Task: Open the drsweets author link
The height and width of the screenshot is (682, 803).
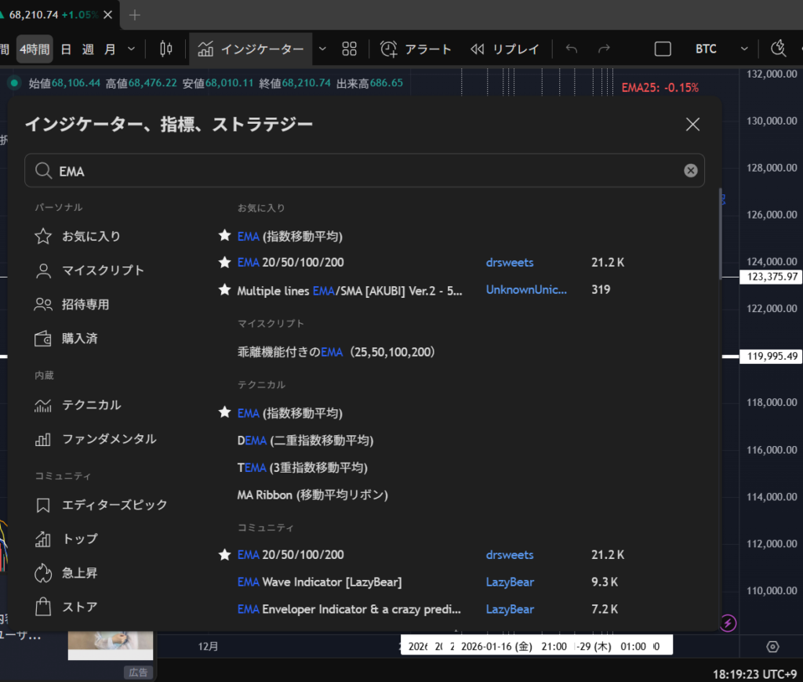Action: pos(509,263)
